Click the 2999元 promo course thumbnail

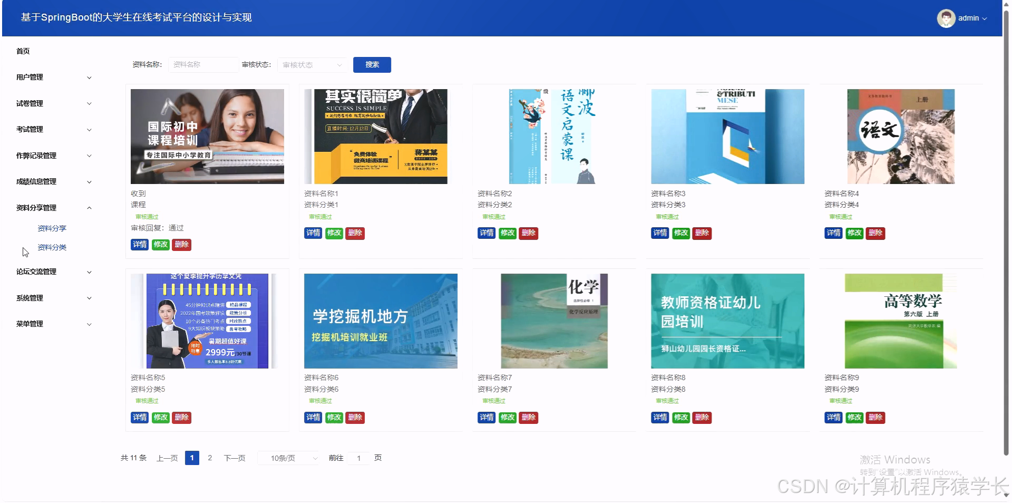tap(207, 321)
